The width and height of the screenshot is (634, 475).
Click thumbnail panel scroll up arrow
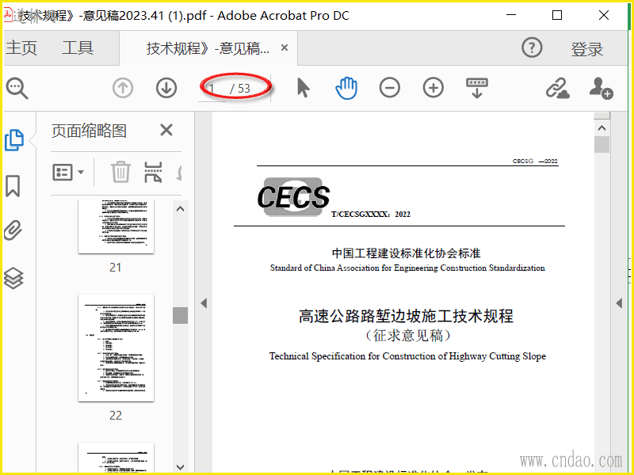pyautogui.click(x=181, y=209)
